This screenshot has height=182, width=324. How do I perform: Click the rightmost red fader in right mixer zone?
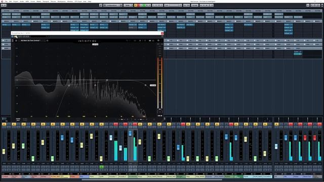coord(315,138)
